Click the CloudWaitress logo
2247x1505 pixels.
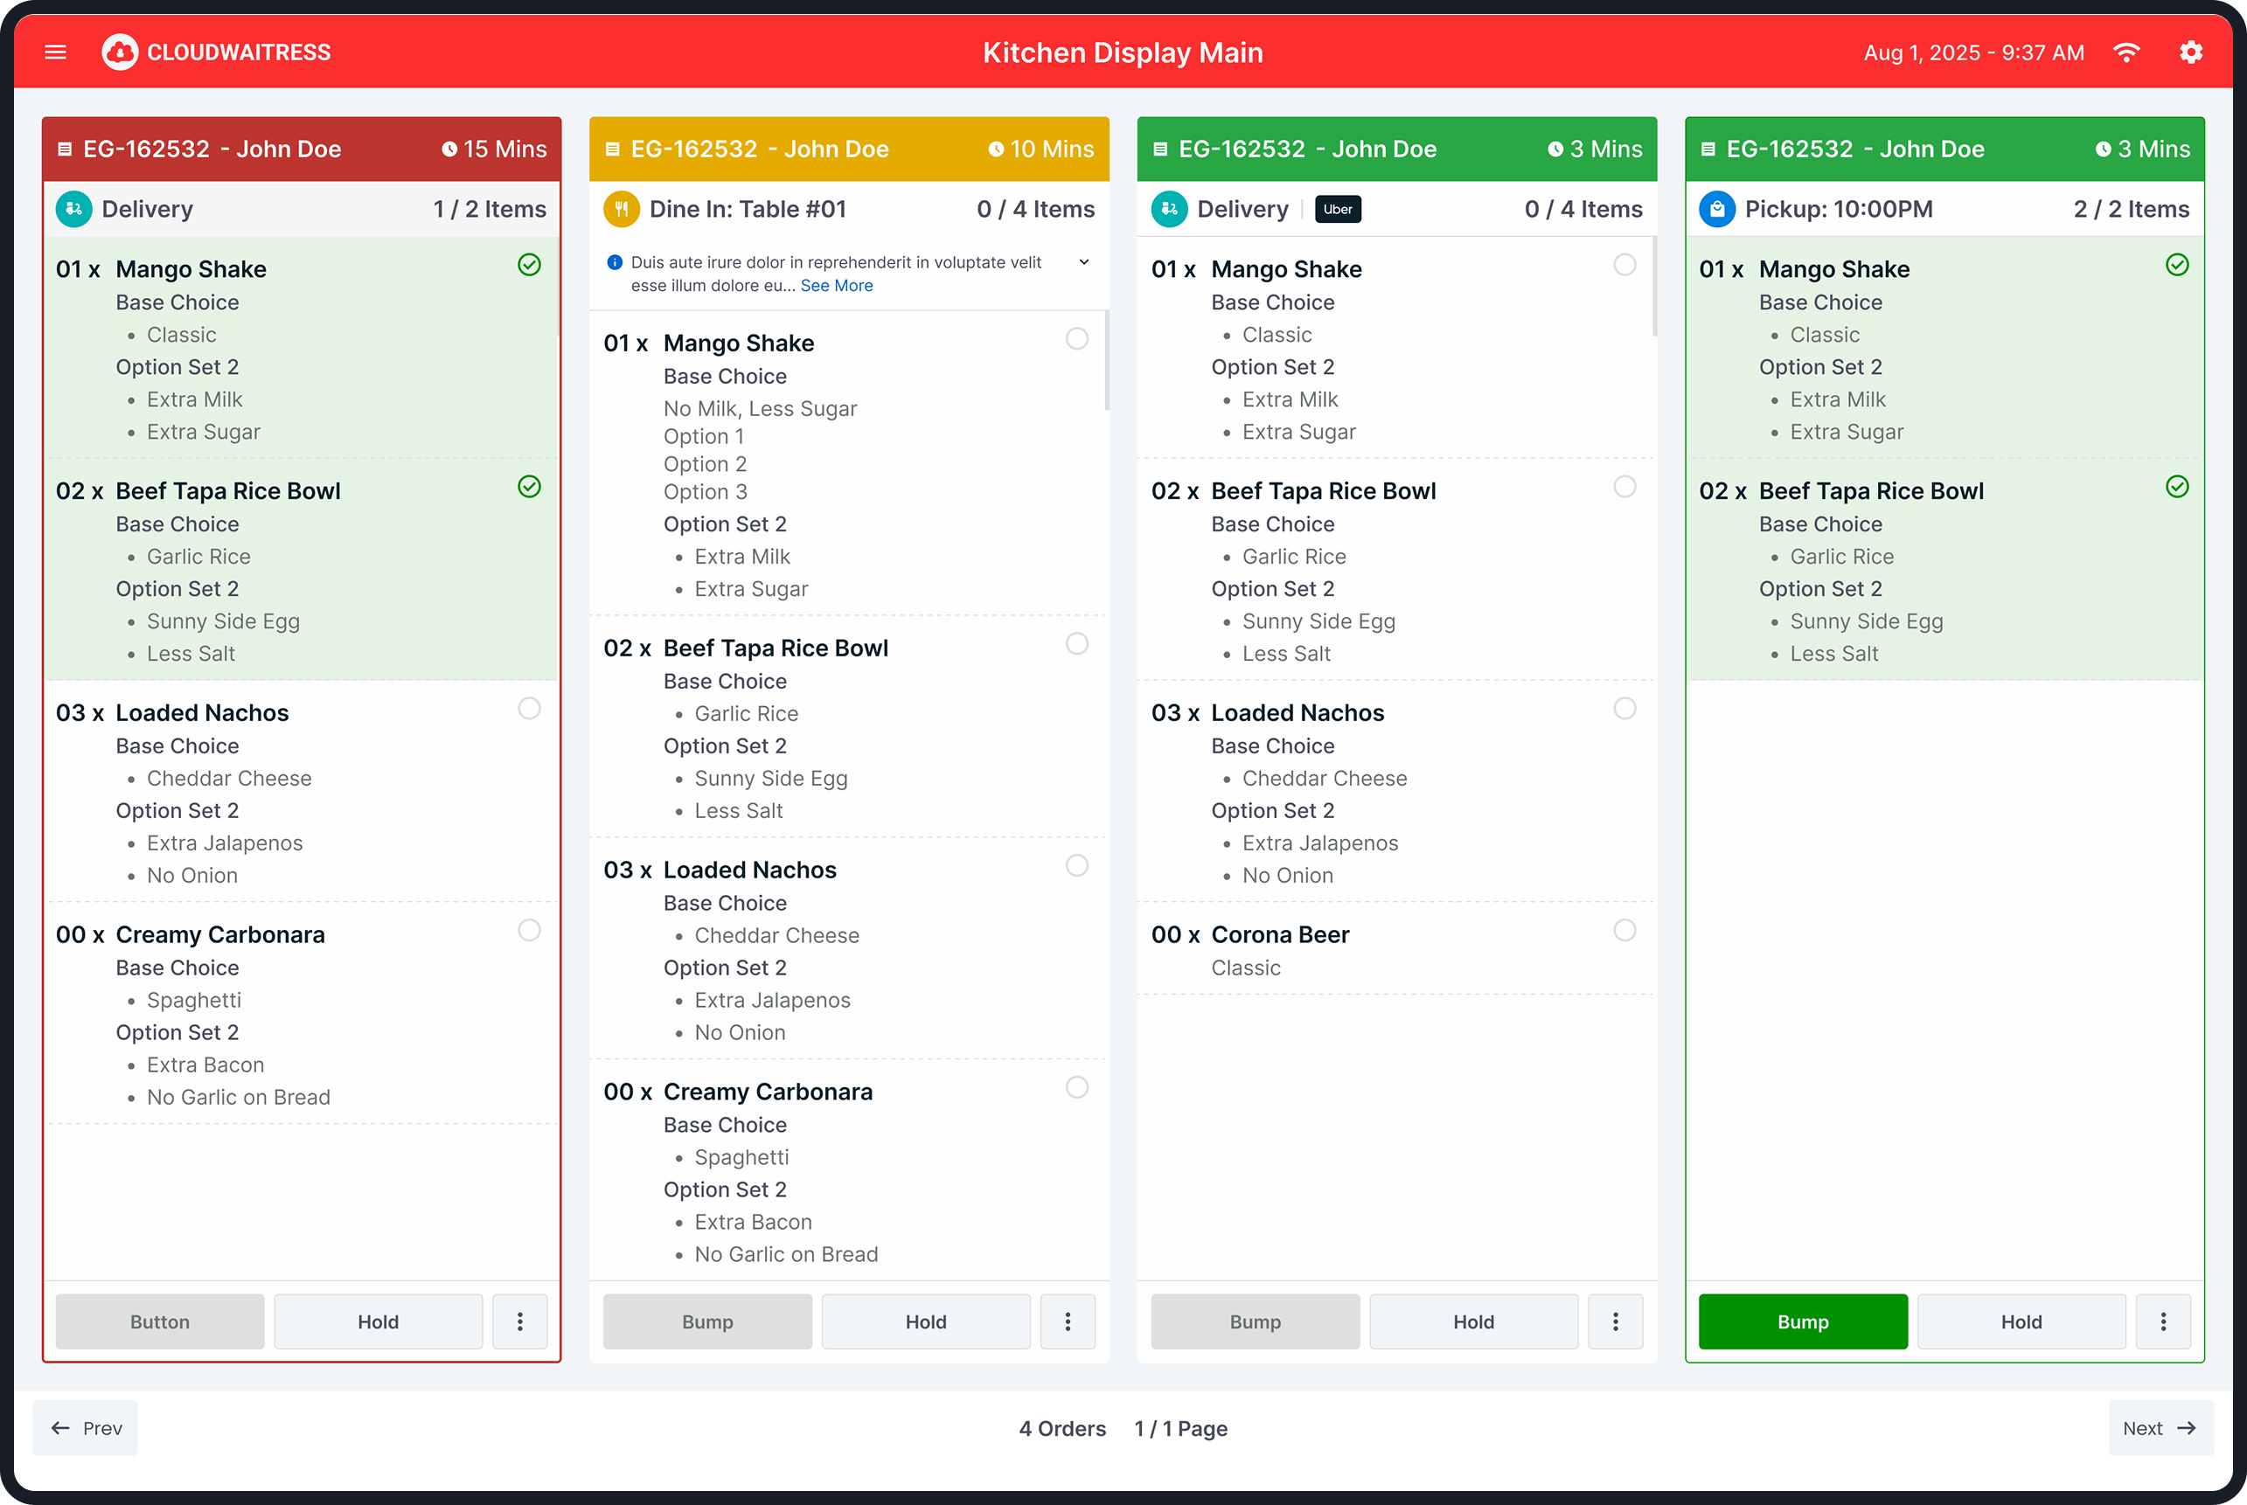point(120,52)
